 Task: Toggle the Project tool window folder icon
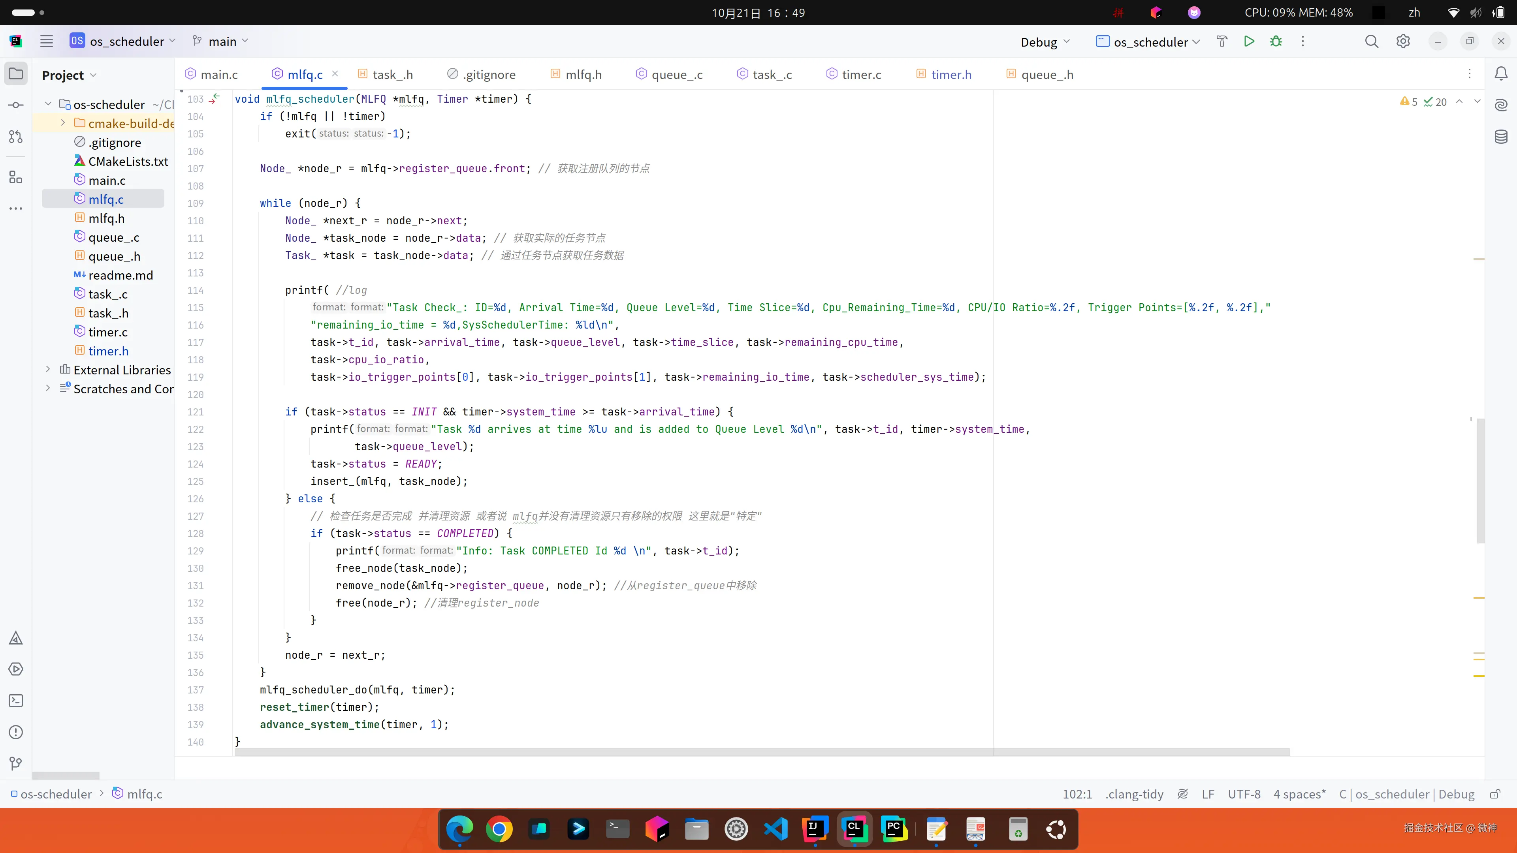pyautogui.click(x=16, y=73)
